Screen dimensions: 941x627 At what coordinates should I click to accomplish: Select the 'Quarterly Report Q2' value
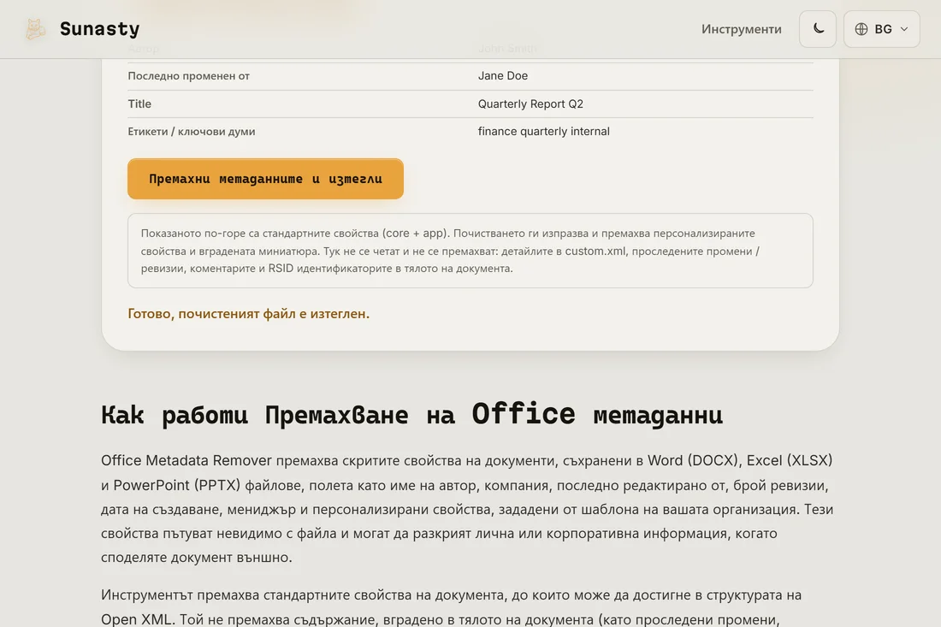(x=530, y=104)
